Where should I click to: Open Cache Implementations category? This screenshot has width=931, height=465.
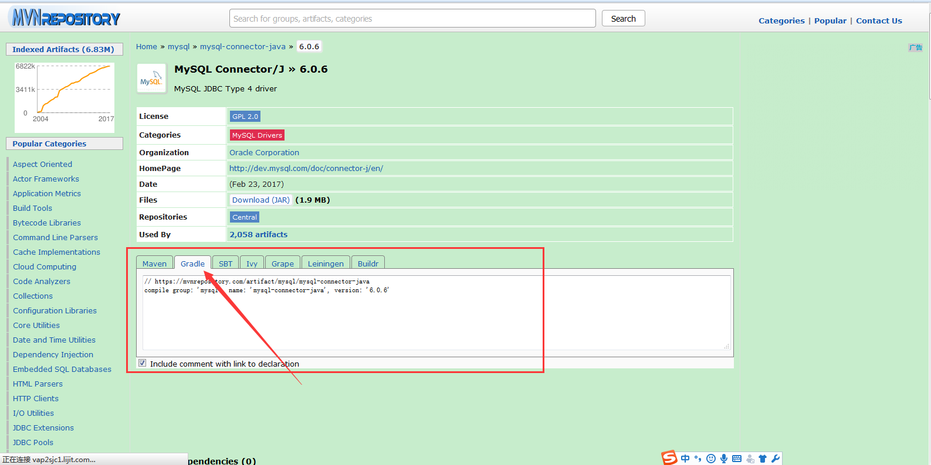(x=56, y=252)
